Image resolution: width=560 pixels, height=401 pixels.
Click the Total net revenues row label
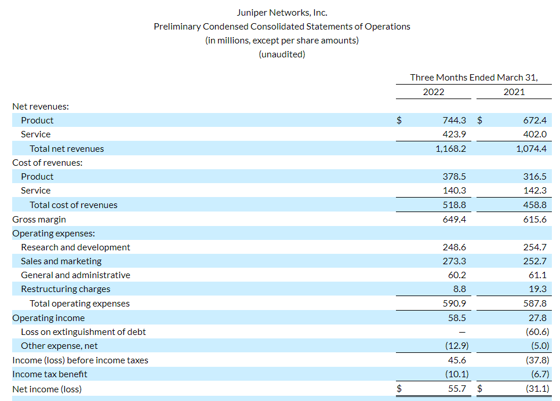pyautogui.click(x=67, y=148)
